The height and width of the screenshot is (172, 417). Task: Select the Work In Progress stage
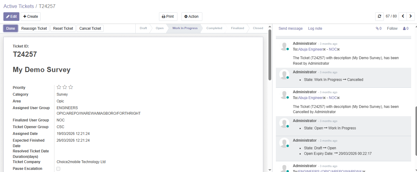(x=185, y=28)
